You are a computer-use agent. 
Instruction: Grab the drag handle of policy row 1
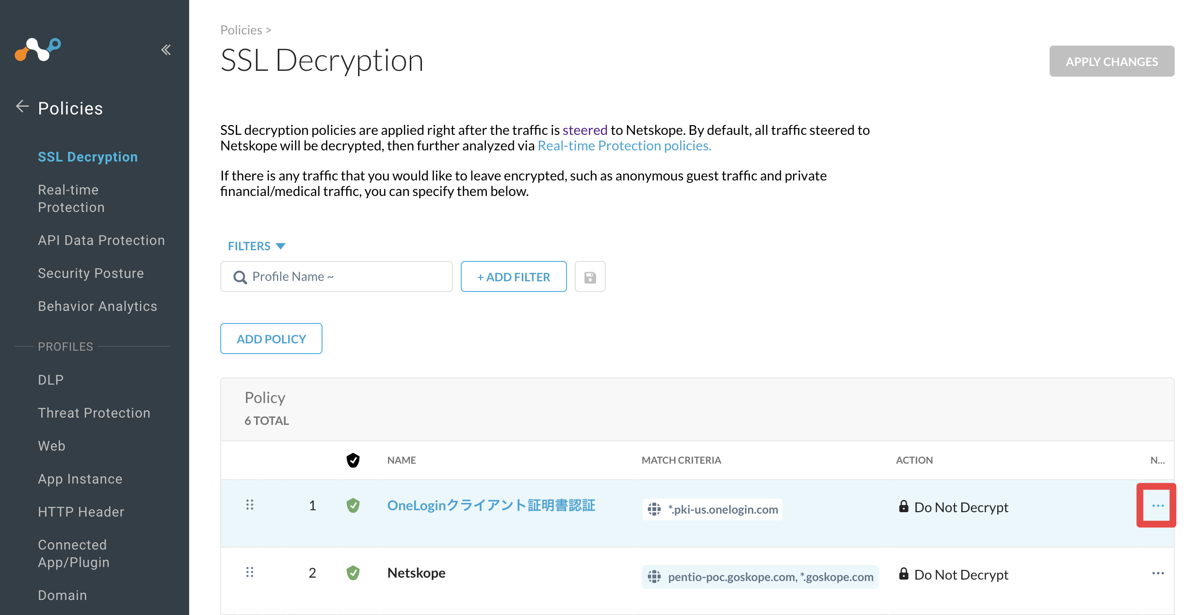[250, 505]
